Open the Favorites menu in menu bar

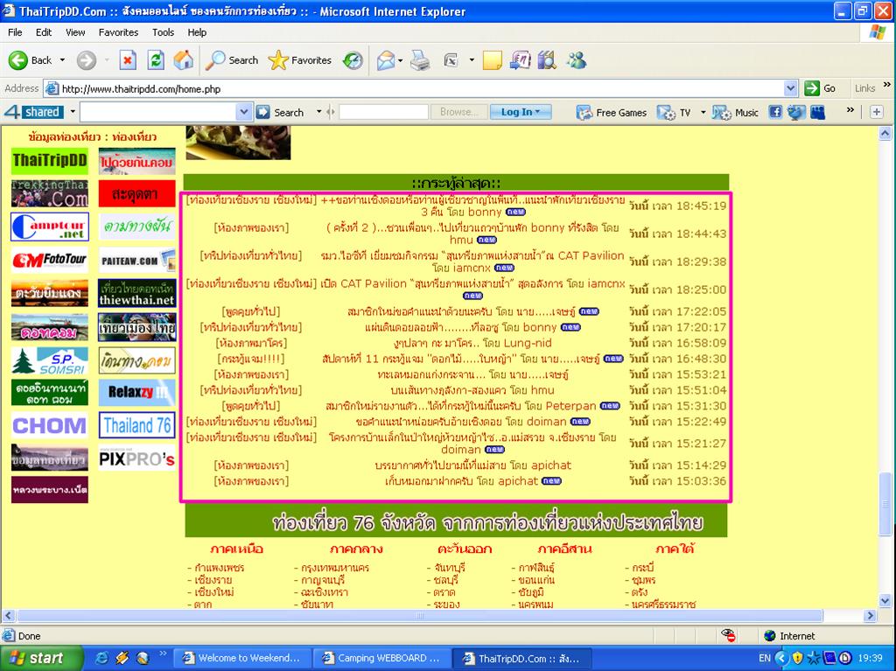click(118, 32)
